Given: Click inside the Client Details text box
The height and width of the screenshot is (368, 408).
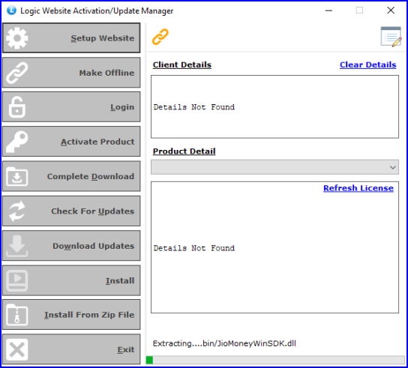Looking at the screenshot, I should pyautogui.click(x=274, y=107).
